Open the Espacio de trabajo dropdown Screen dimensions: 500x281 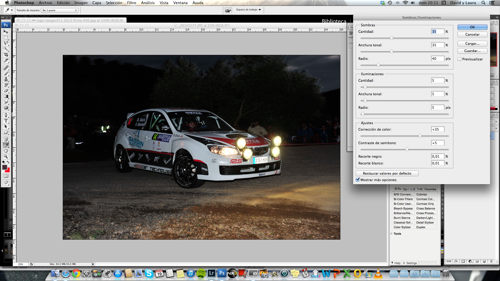click(248, 10)
